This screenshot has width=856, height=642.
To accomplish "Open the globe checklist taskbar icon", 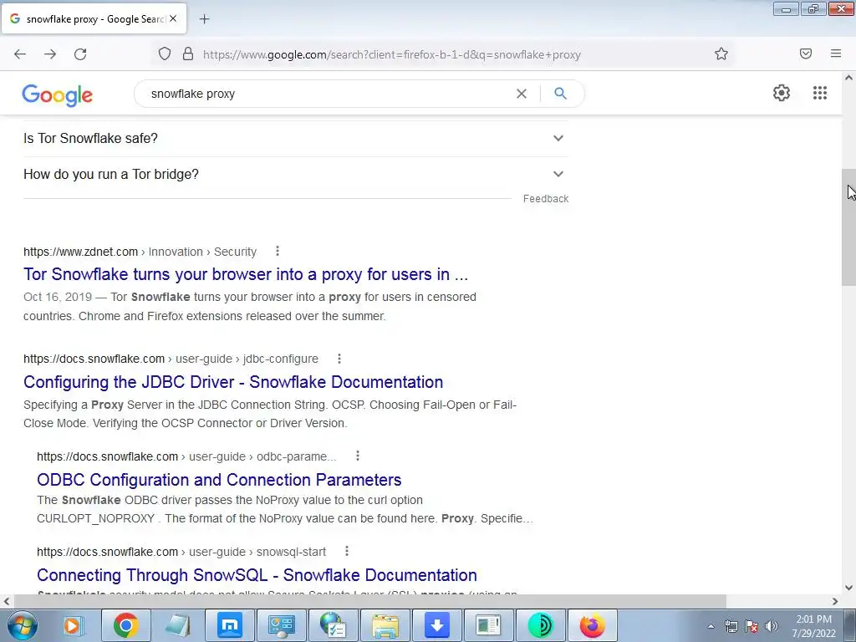I will (333, 625).
